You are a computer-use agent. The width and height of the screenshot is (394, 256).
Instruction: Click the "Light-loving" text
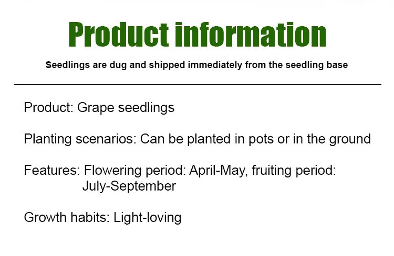tap(148, 217)
